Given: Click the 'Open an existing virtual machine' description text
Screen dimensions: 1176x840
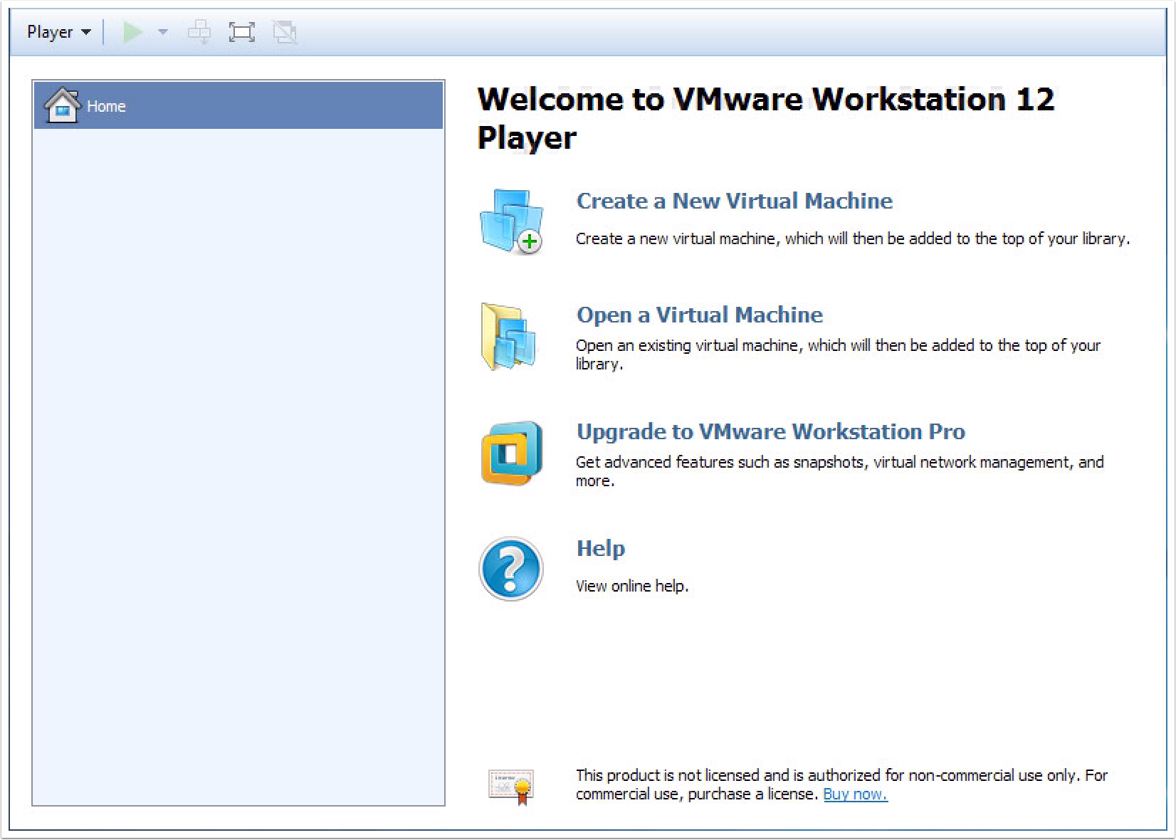Looking at the screenshot, I should pos(838,355).
